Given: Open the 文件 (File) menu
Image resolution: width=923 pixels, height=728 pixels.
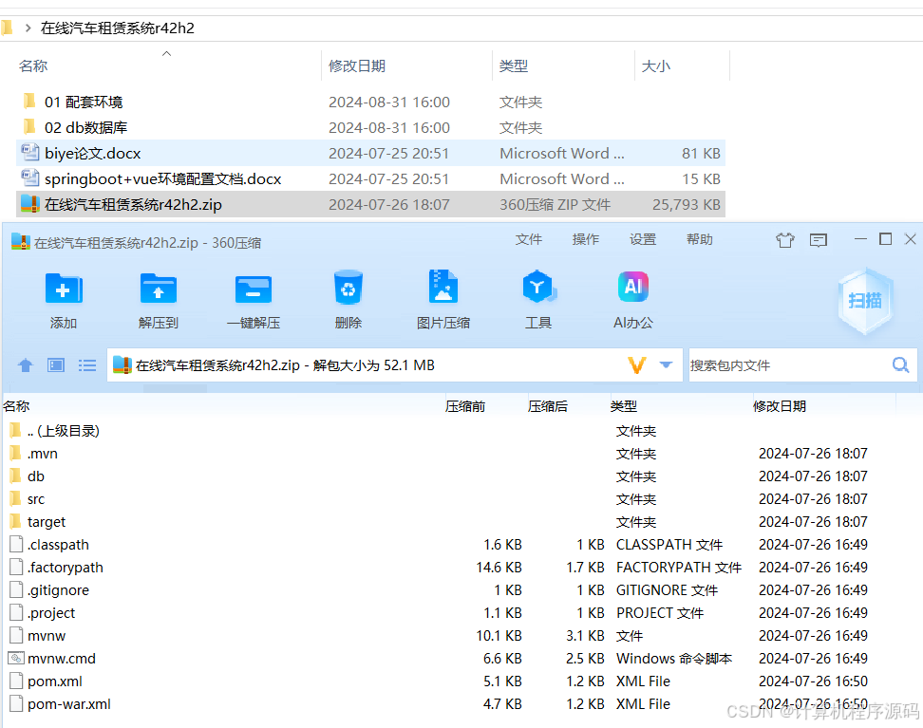Looking at the screenshot, I should (x=529, y=240).
